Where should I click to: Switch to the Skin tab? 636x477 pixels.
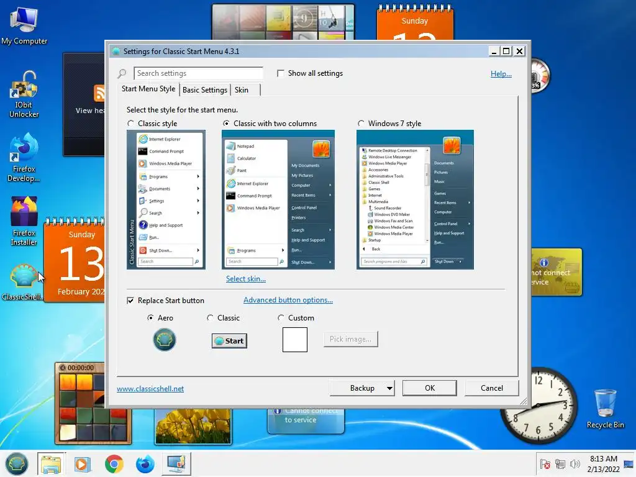242,90
